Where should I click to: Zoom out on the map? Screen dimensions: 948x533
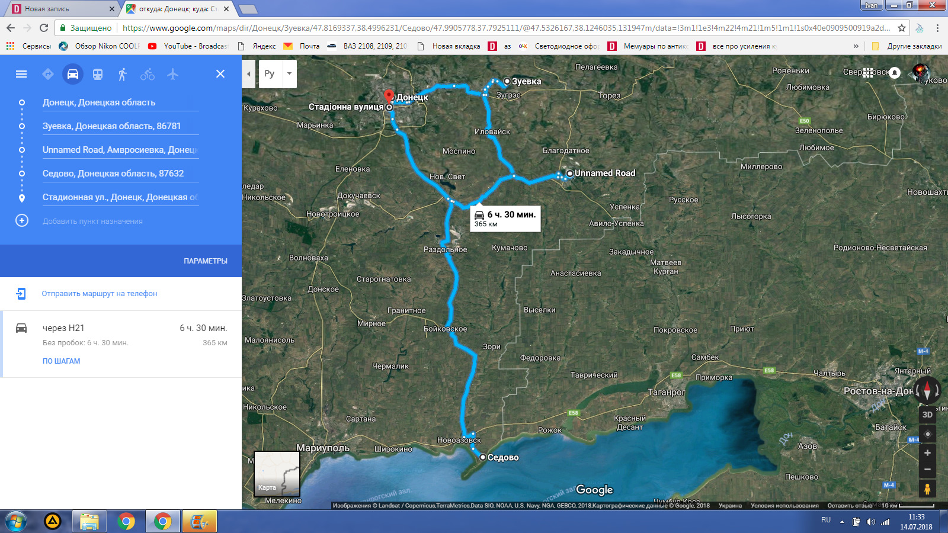click(927, 470)
